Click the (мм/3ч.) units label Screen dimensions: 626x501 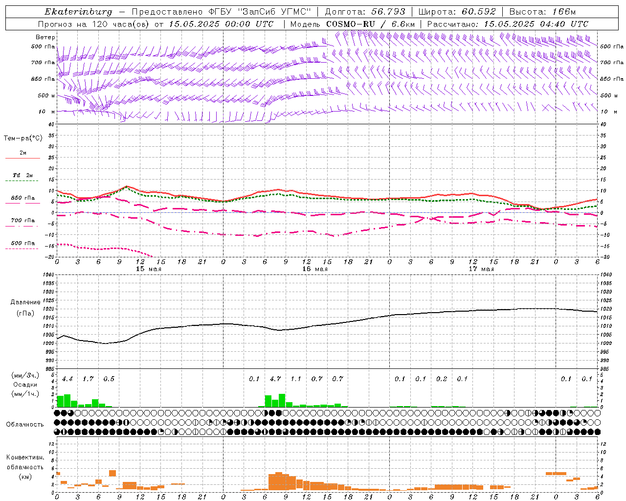pyautogui.click(x=25, y=375)
